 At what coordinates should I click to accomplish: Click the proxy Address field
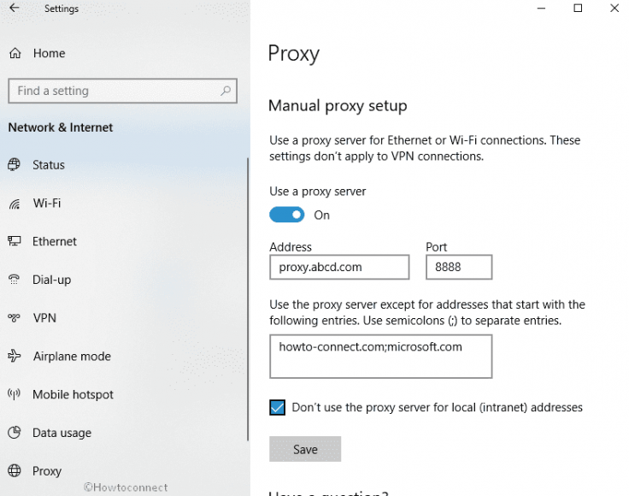pyautogui.click(x=339, y=267)
